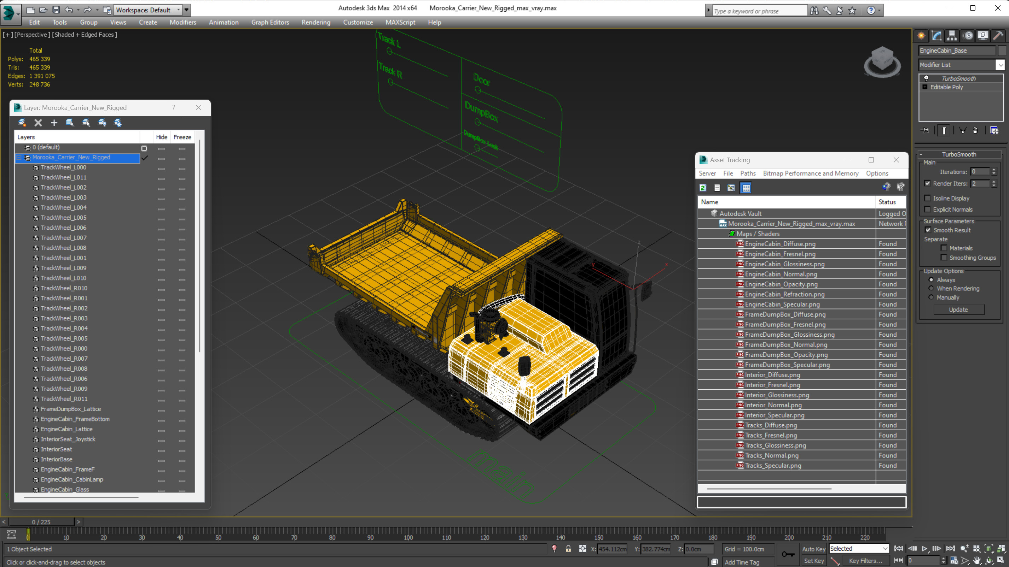Click the Play Animation button
1009x567 pixels.
924,549
